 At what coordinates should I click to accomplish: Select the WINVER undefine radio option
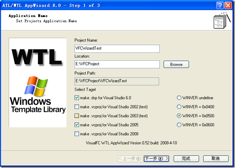coord(179,98)
